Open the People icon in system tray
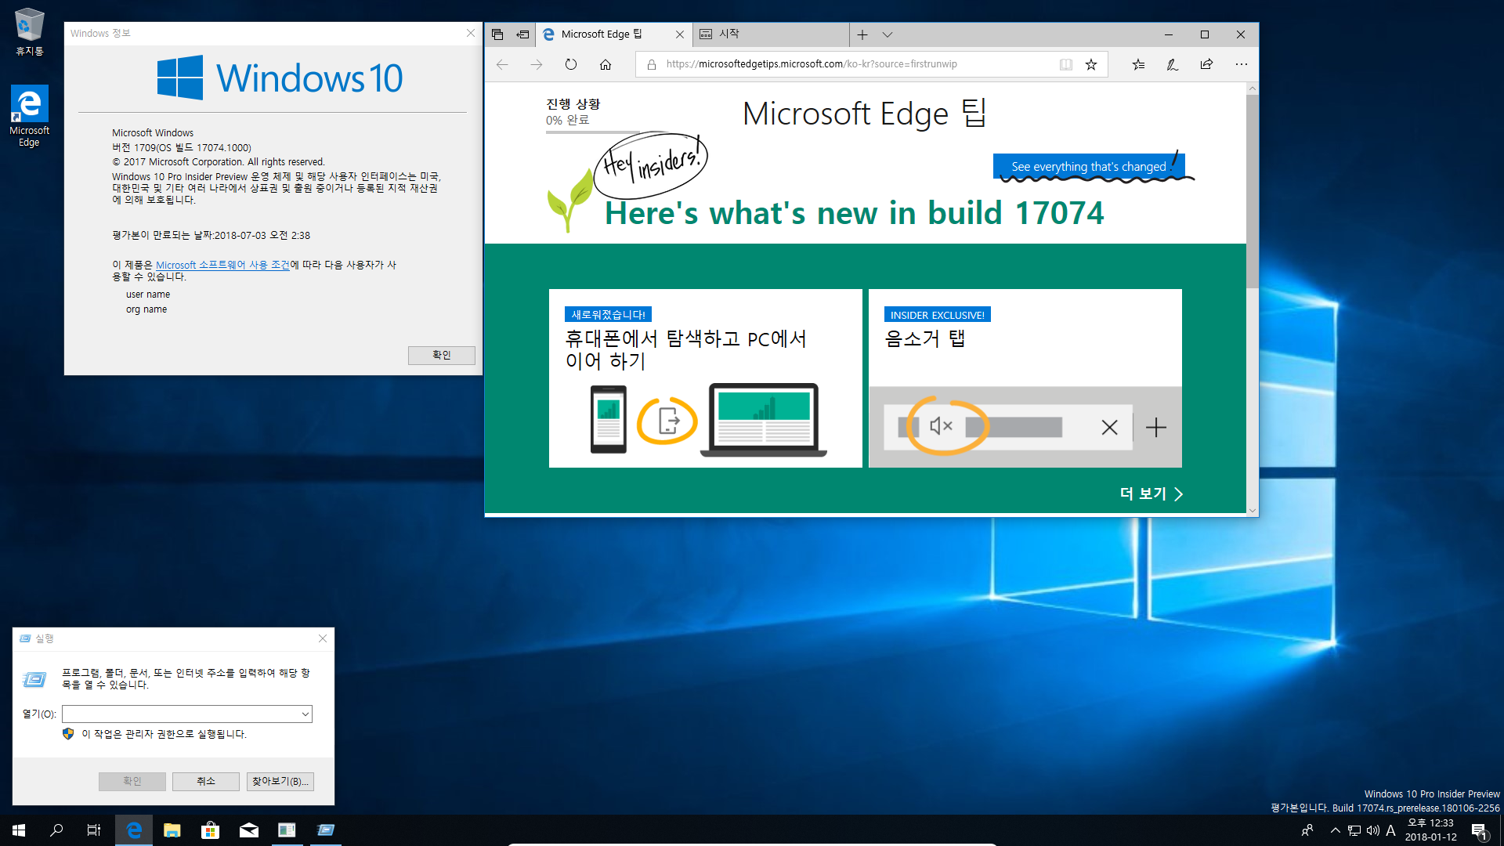The image size is (1504, 846). coord(1307,830)
